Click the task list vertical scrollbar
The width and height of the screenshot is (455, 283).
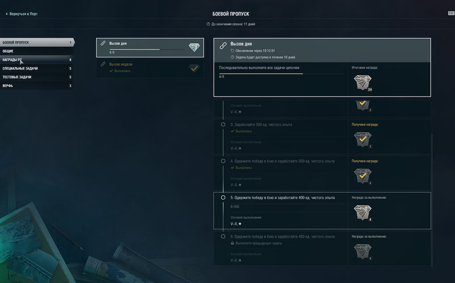click(432, 200)
